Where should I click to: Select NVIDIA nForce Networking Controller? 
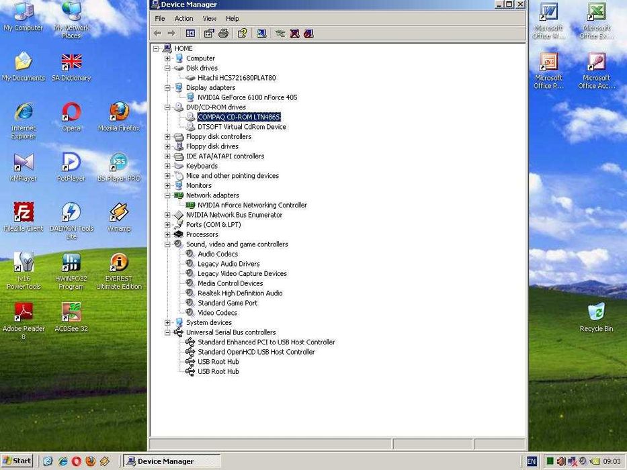pos(252,205)
